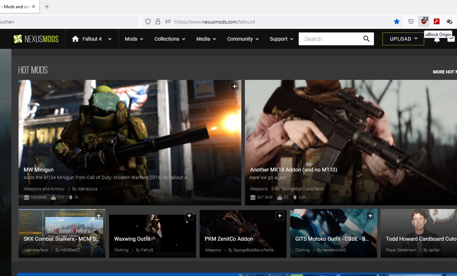Image resolution: width=457 pixels, height=276 pixels.
Task: Open the Alphaccca author link
Action: click(87, 189)
